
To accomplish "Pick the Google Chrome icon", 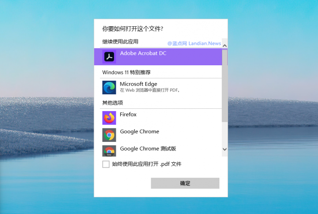I will tap(109, 135).
